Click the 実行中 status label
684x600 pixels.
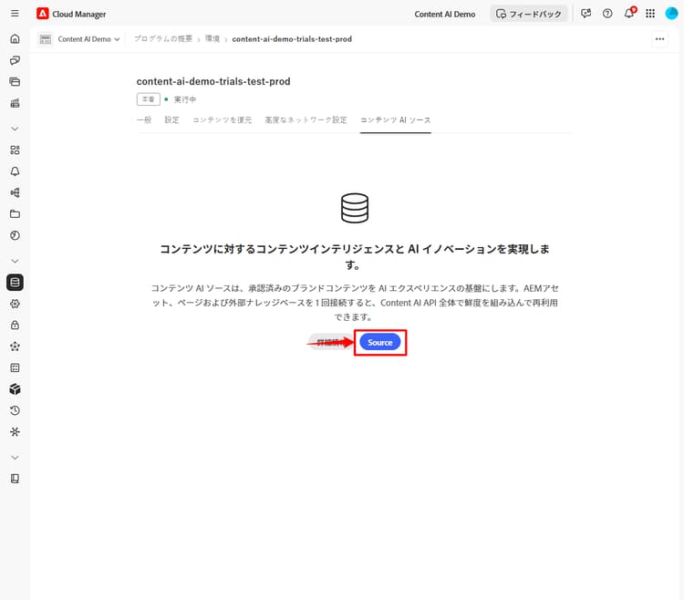coord(185,99)
